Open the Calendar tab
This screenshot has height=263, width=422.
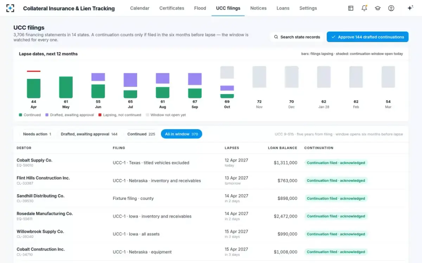pos(140,8)
